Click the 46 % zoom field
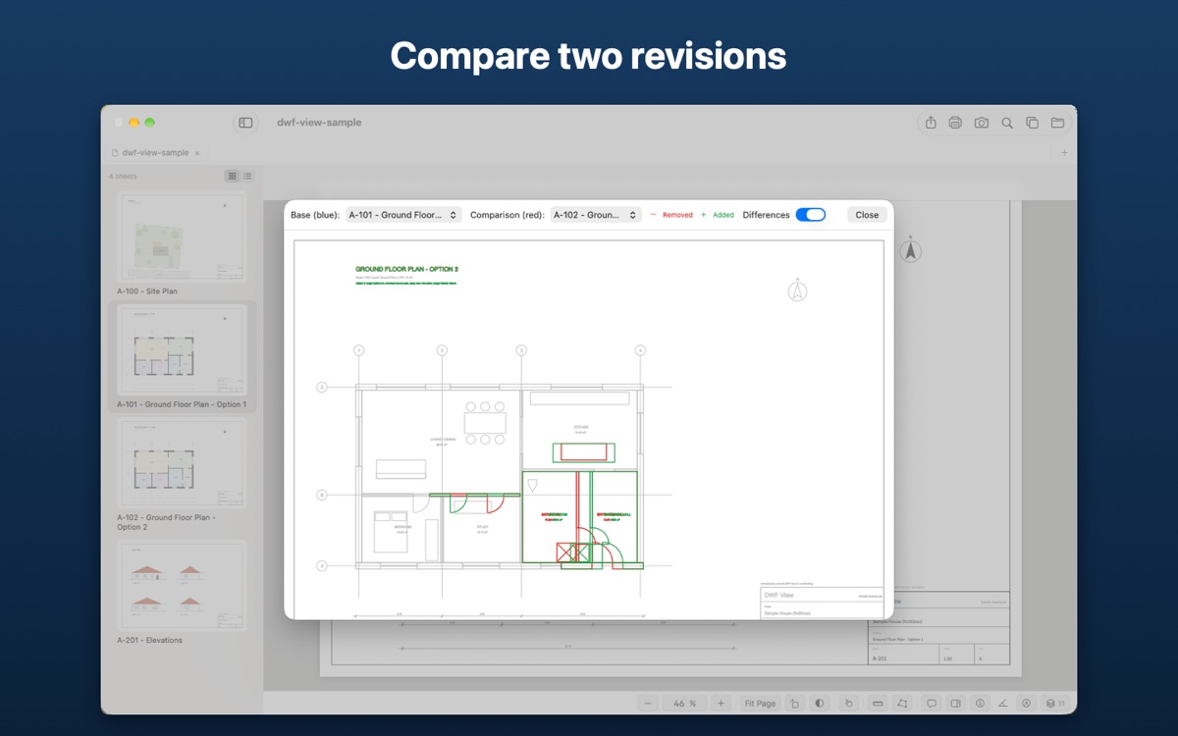The height and width of the screenshot is (736, 1178). pyautogui.click(x=685, y=703)
